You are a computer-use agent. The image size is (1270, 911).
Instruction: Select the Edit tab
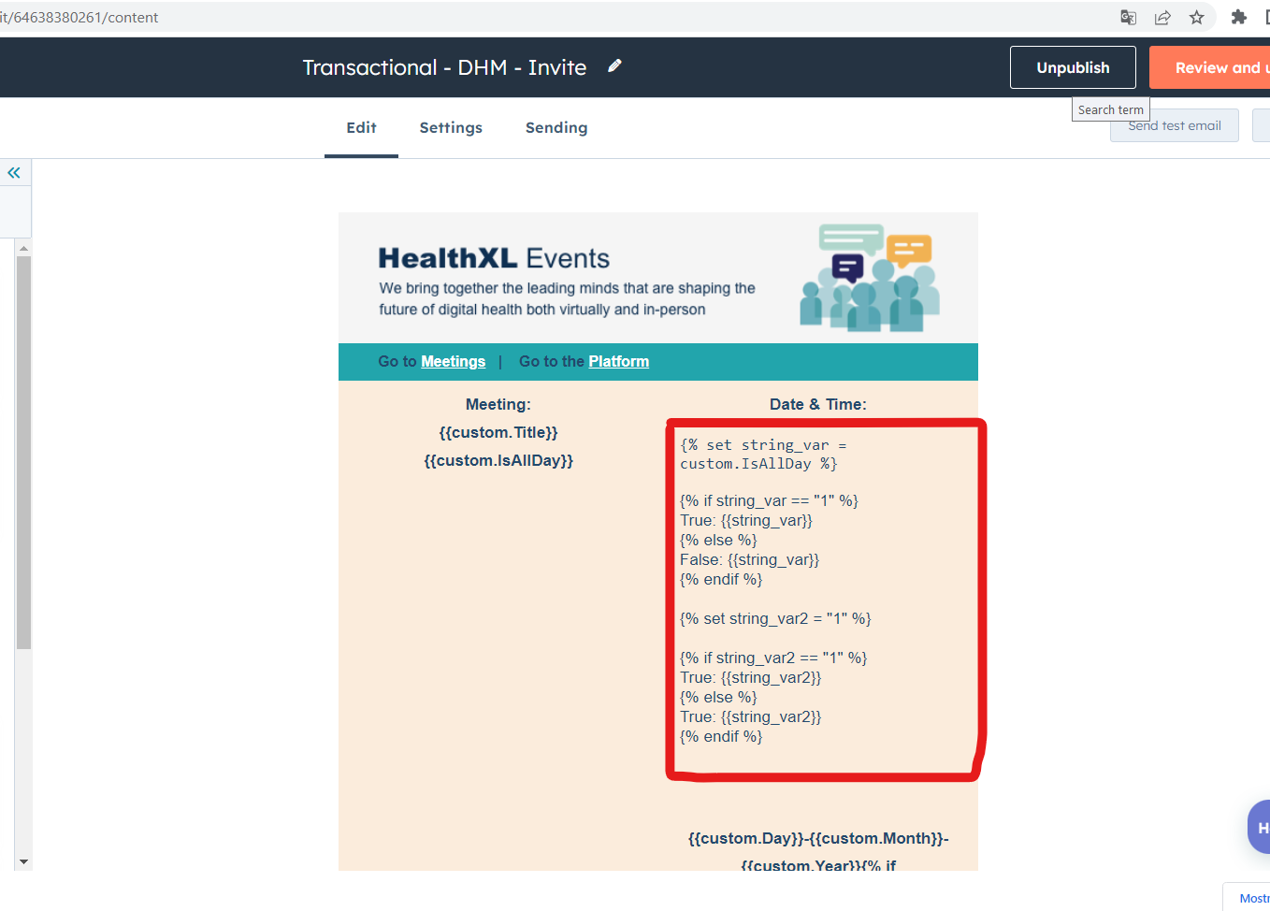(x=361, y=127)
